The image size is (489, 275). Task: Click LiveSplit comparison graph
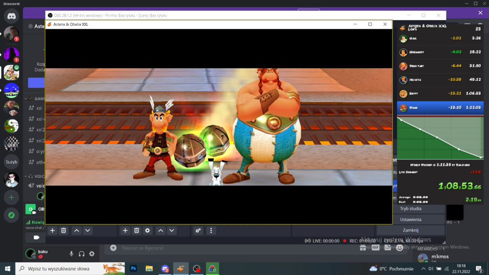440,138
